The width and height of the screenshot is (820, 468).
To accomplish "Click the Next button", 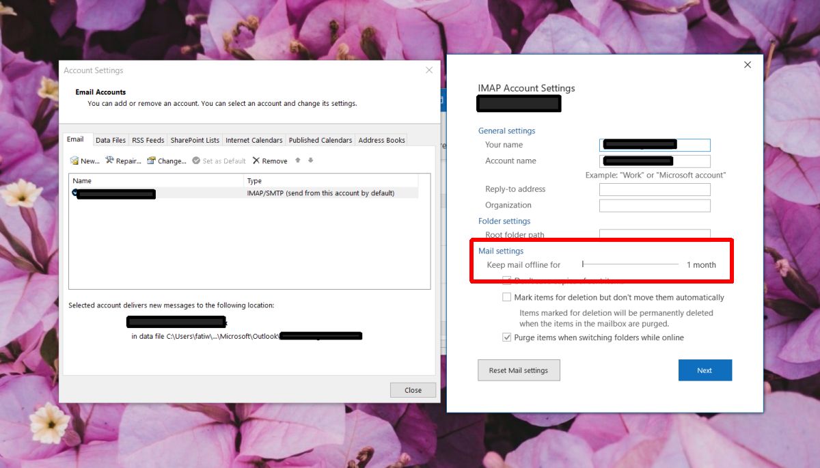I will (x=705, y=370).
